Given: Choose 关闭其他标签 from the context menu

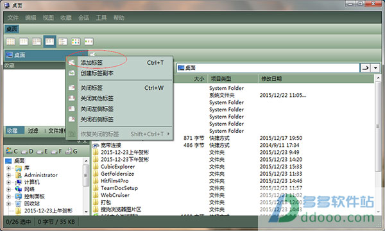Looking at the screenshot, I should click(x=119, y=98).
